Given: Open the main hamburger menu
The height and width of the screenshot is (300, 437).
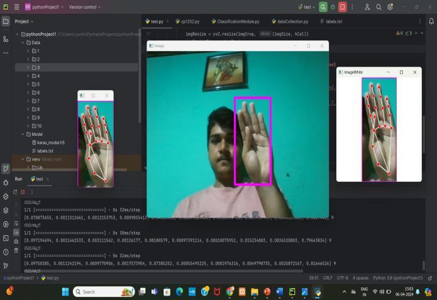Looking at the screenshot, I should (x=17, y=7).
